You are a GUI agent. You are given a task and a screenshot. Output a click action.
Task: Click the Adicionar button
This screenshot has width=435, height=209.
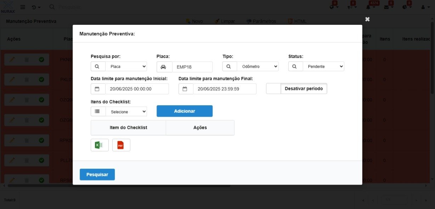coord(184,111)
